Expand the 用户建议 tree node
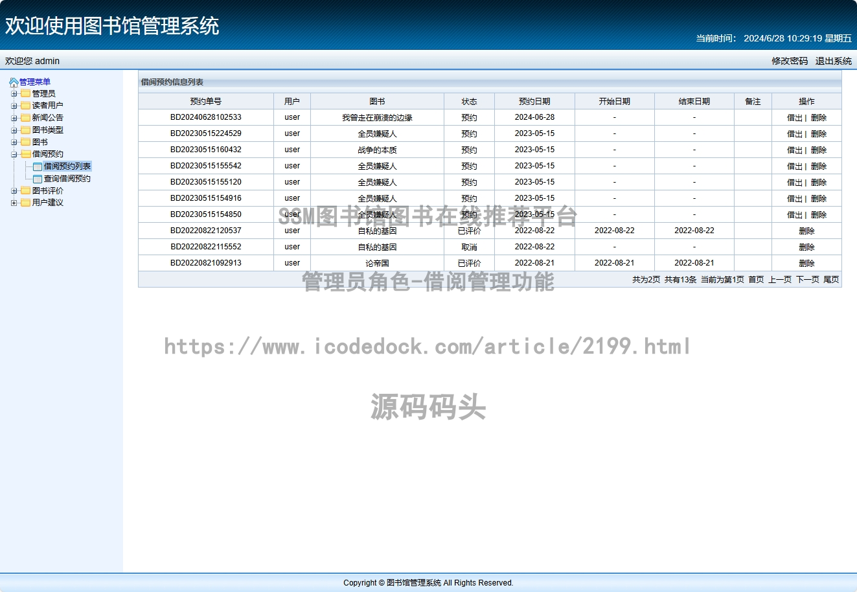857x592 pixels. pos(14,203)
